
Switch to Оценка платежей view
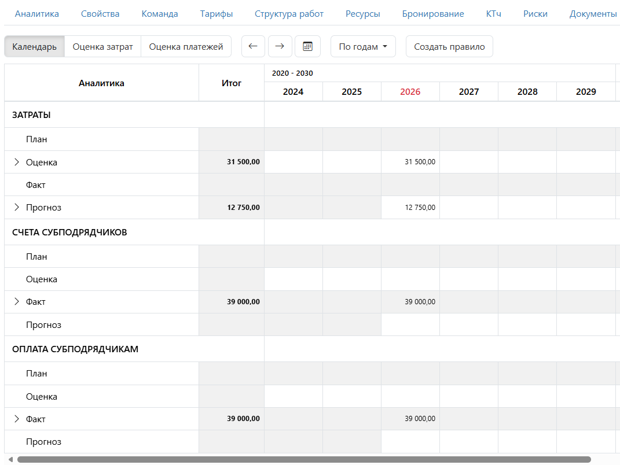[x=186, y=47]
